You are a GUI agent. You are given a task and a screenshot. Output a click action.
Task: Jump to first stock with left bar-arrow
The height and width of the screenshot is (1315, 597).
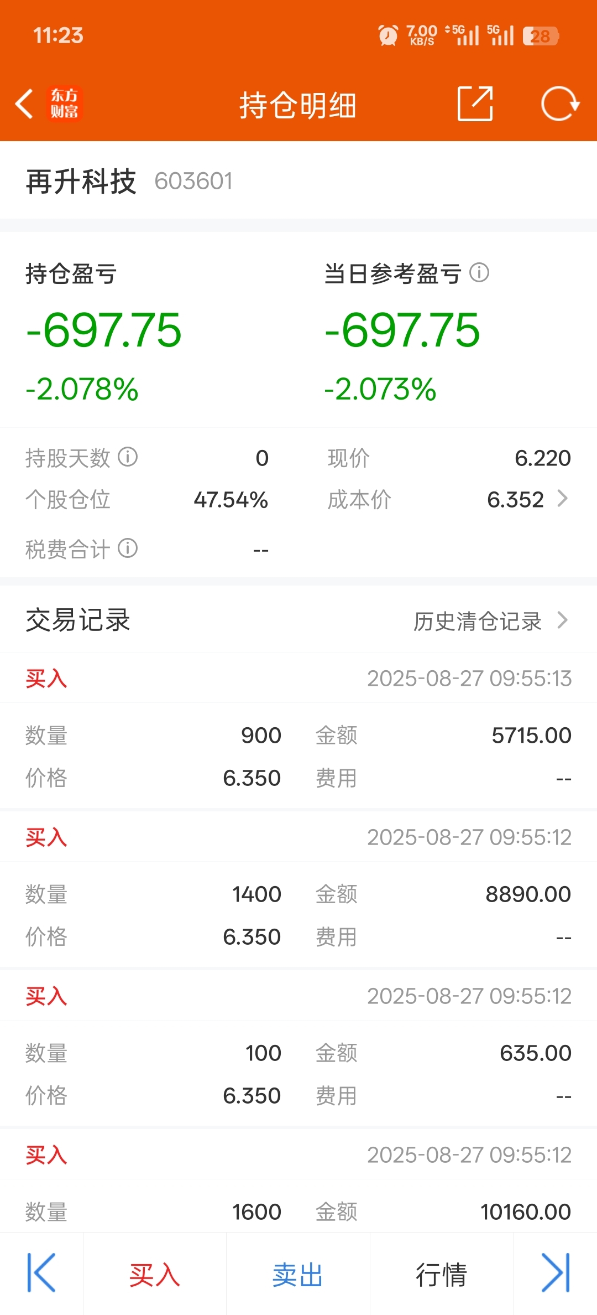(41, 1272)
